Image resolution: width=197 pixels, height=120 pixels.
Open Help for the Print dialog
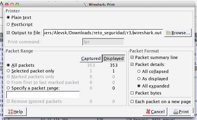click(16, 112)
